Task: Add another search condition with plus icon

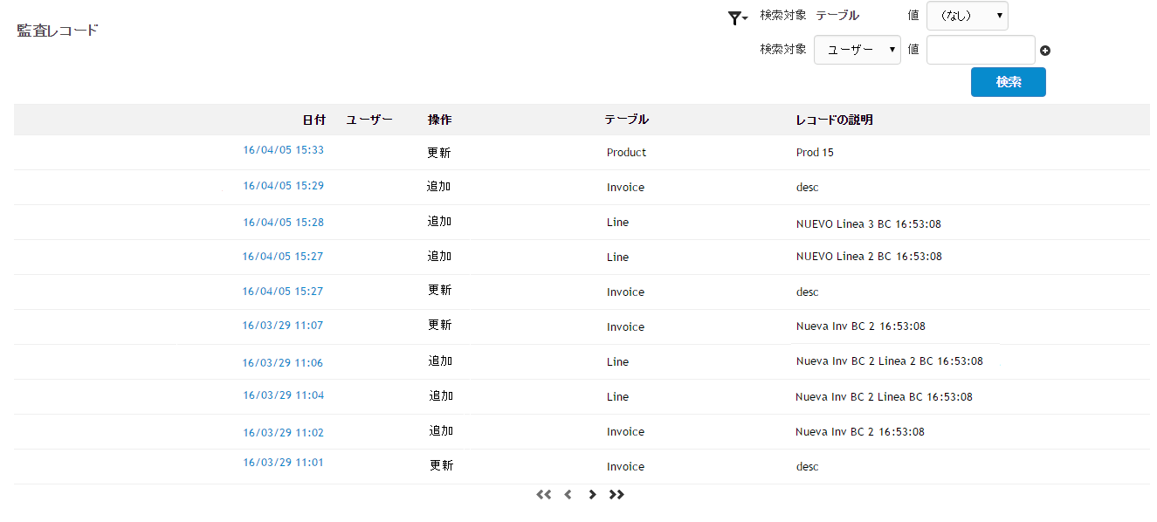Action: pyautogui.click(x=1045, y=51)
